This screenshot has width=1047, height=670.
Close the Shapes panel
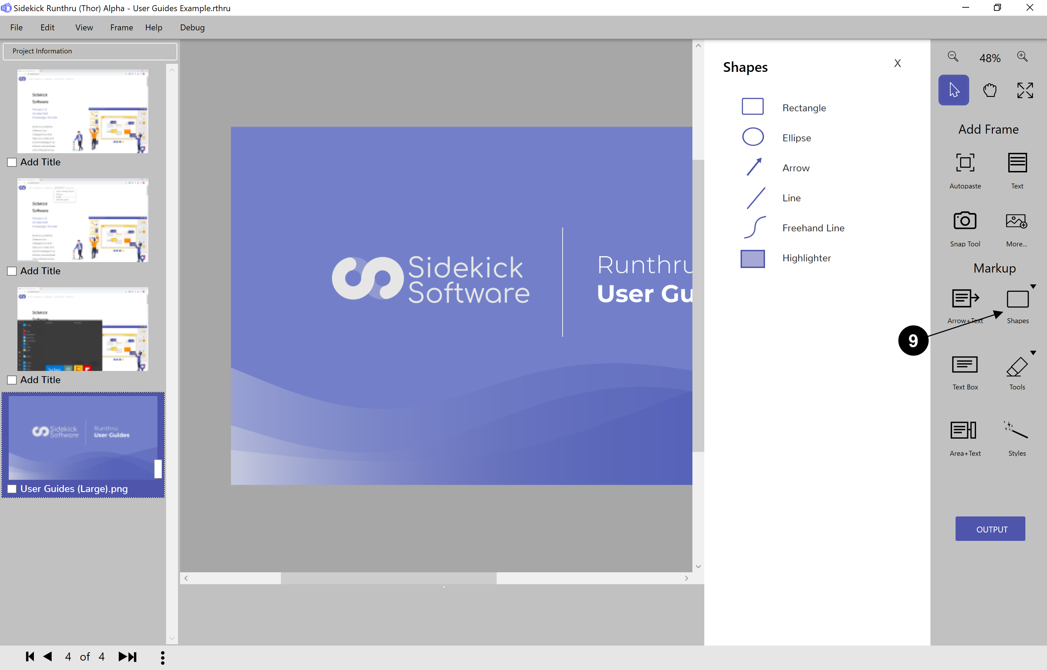897,64
